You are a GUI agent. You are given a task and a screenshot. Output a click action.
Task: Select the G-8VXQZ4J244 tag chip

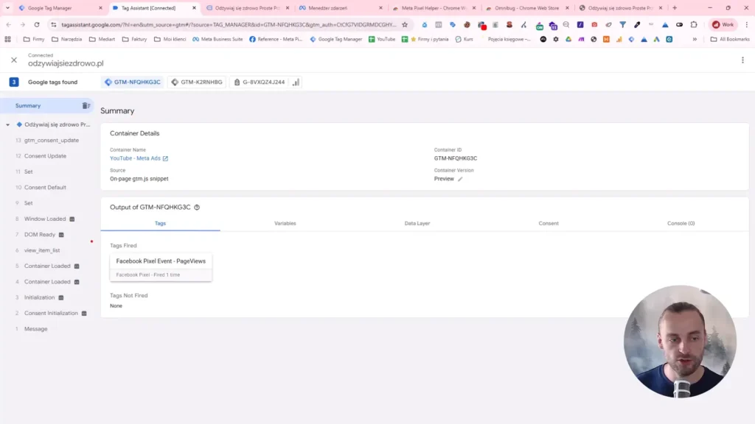259,82
